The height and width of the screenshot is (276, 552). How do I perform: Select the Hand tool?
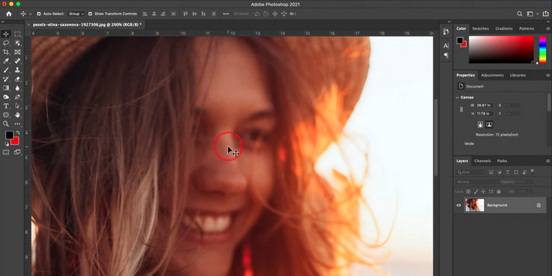17,115
